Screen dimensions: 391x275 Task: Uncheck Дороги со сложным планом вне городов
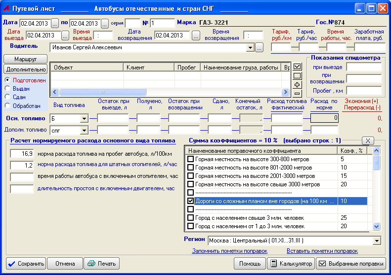(x=190, y=201)
